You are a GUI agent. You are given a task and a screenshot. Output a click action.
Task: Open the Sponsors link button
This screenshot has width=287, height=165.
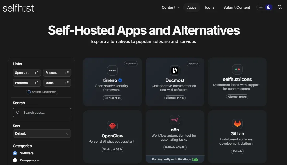click(27, 73)
